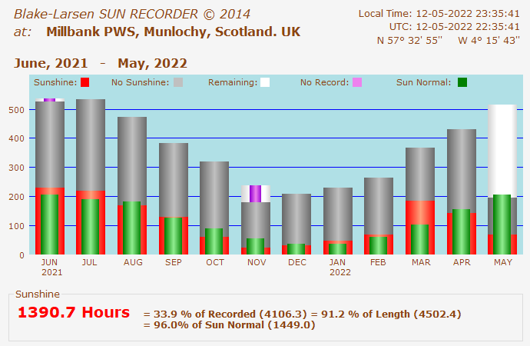Click the green sun normal bar for June
Viewport: 530px width, 346px height.
point(50,225)
